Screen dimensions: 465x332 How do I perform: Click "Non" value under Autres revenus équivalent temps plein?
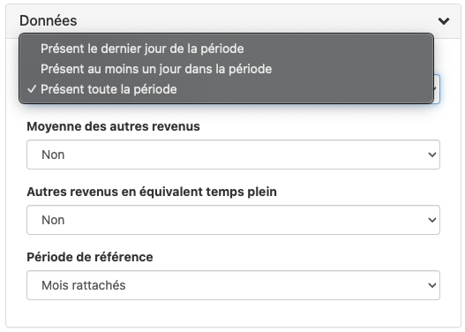click(x=53, y=220)
